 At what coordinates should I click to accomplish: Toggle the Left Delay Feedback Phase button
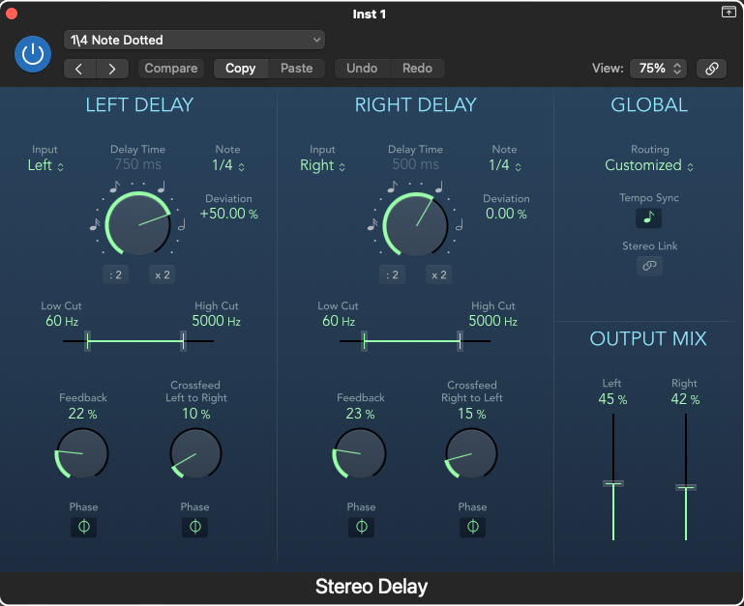click(83, 527)
